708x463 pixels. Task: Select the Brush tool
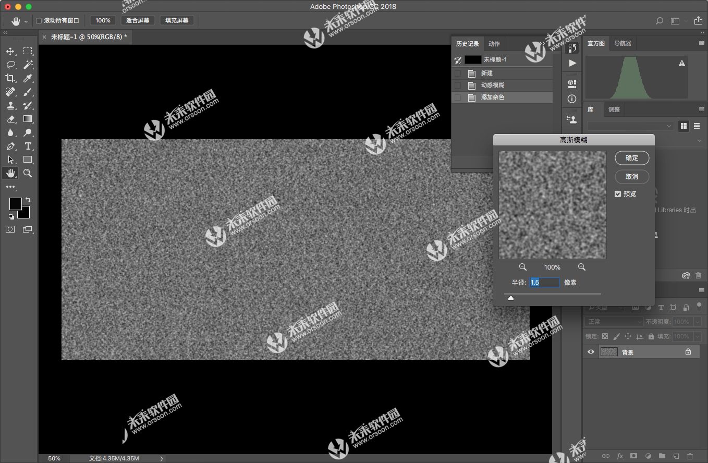28,92
